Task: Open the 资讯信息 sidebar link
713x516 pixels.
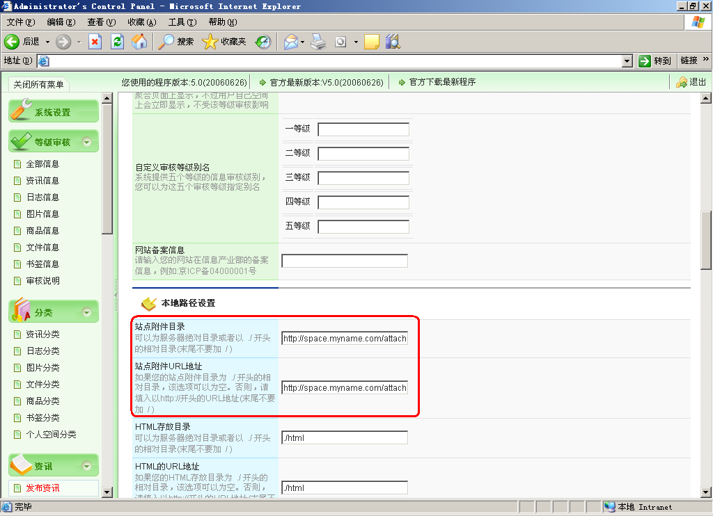Action: [x=42, y=181]
